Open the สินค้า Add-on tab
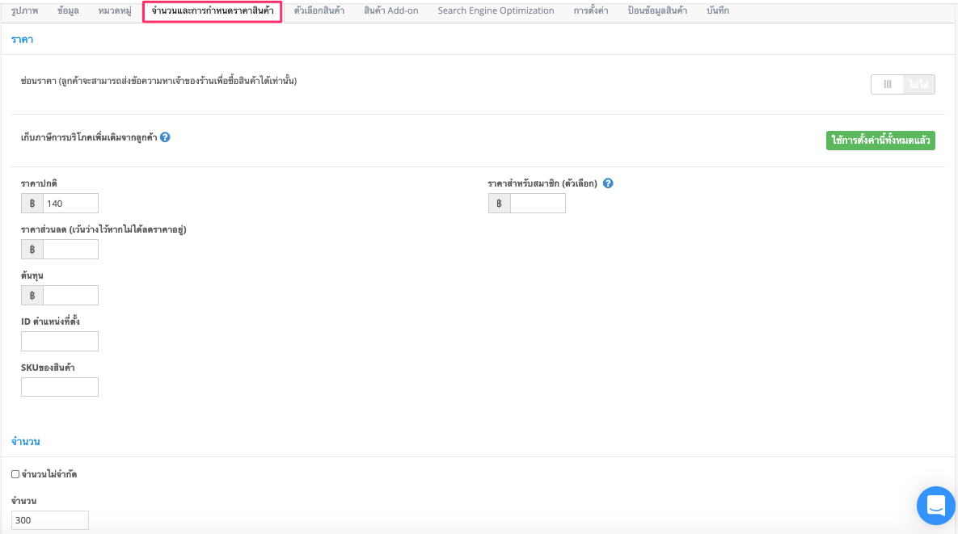The width and height of the screenshot is (958, 534). click(x=391, y=11)
